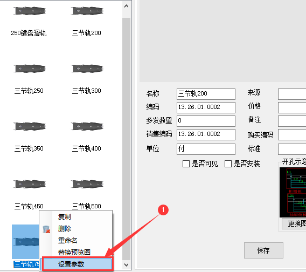The height and width of the screenshot is (272, 306).
Task: Click the 开孔示意 drilling diagram thumbnail
Action: coord(293,193)
